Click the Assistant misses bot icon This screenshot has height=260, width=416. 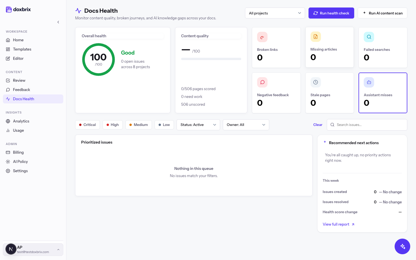pyautogui.click(x=369, y=82)
